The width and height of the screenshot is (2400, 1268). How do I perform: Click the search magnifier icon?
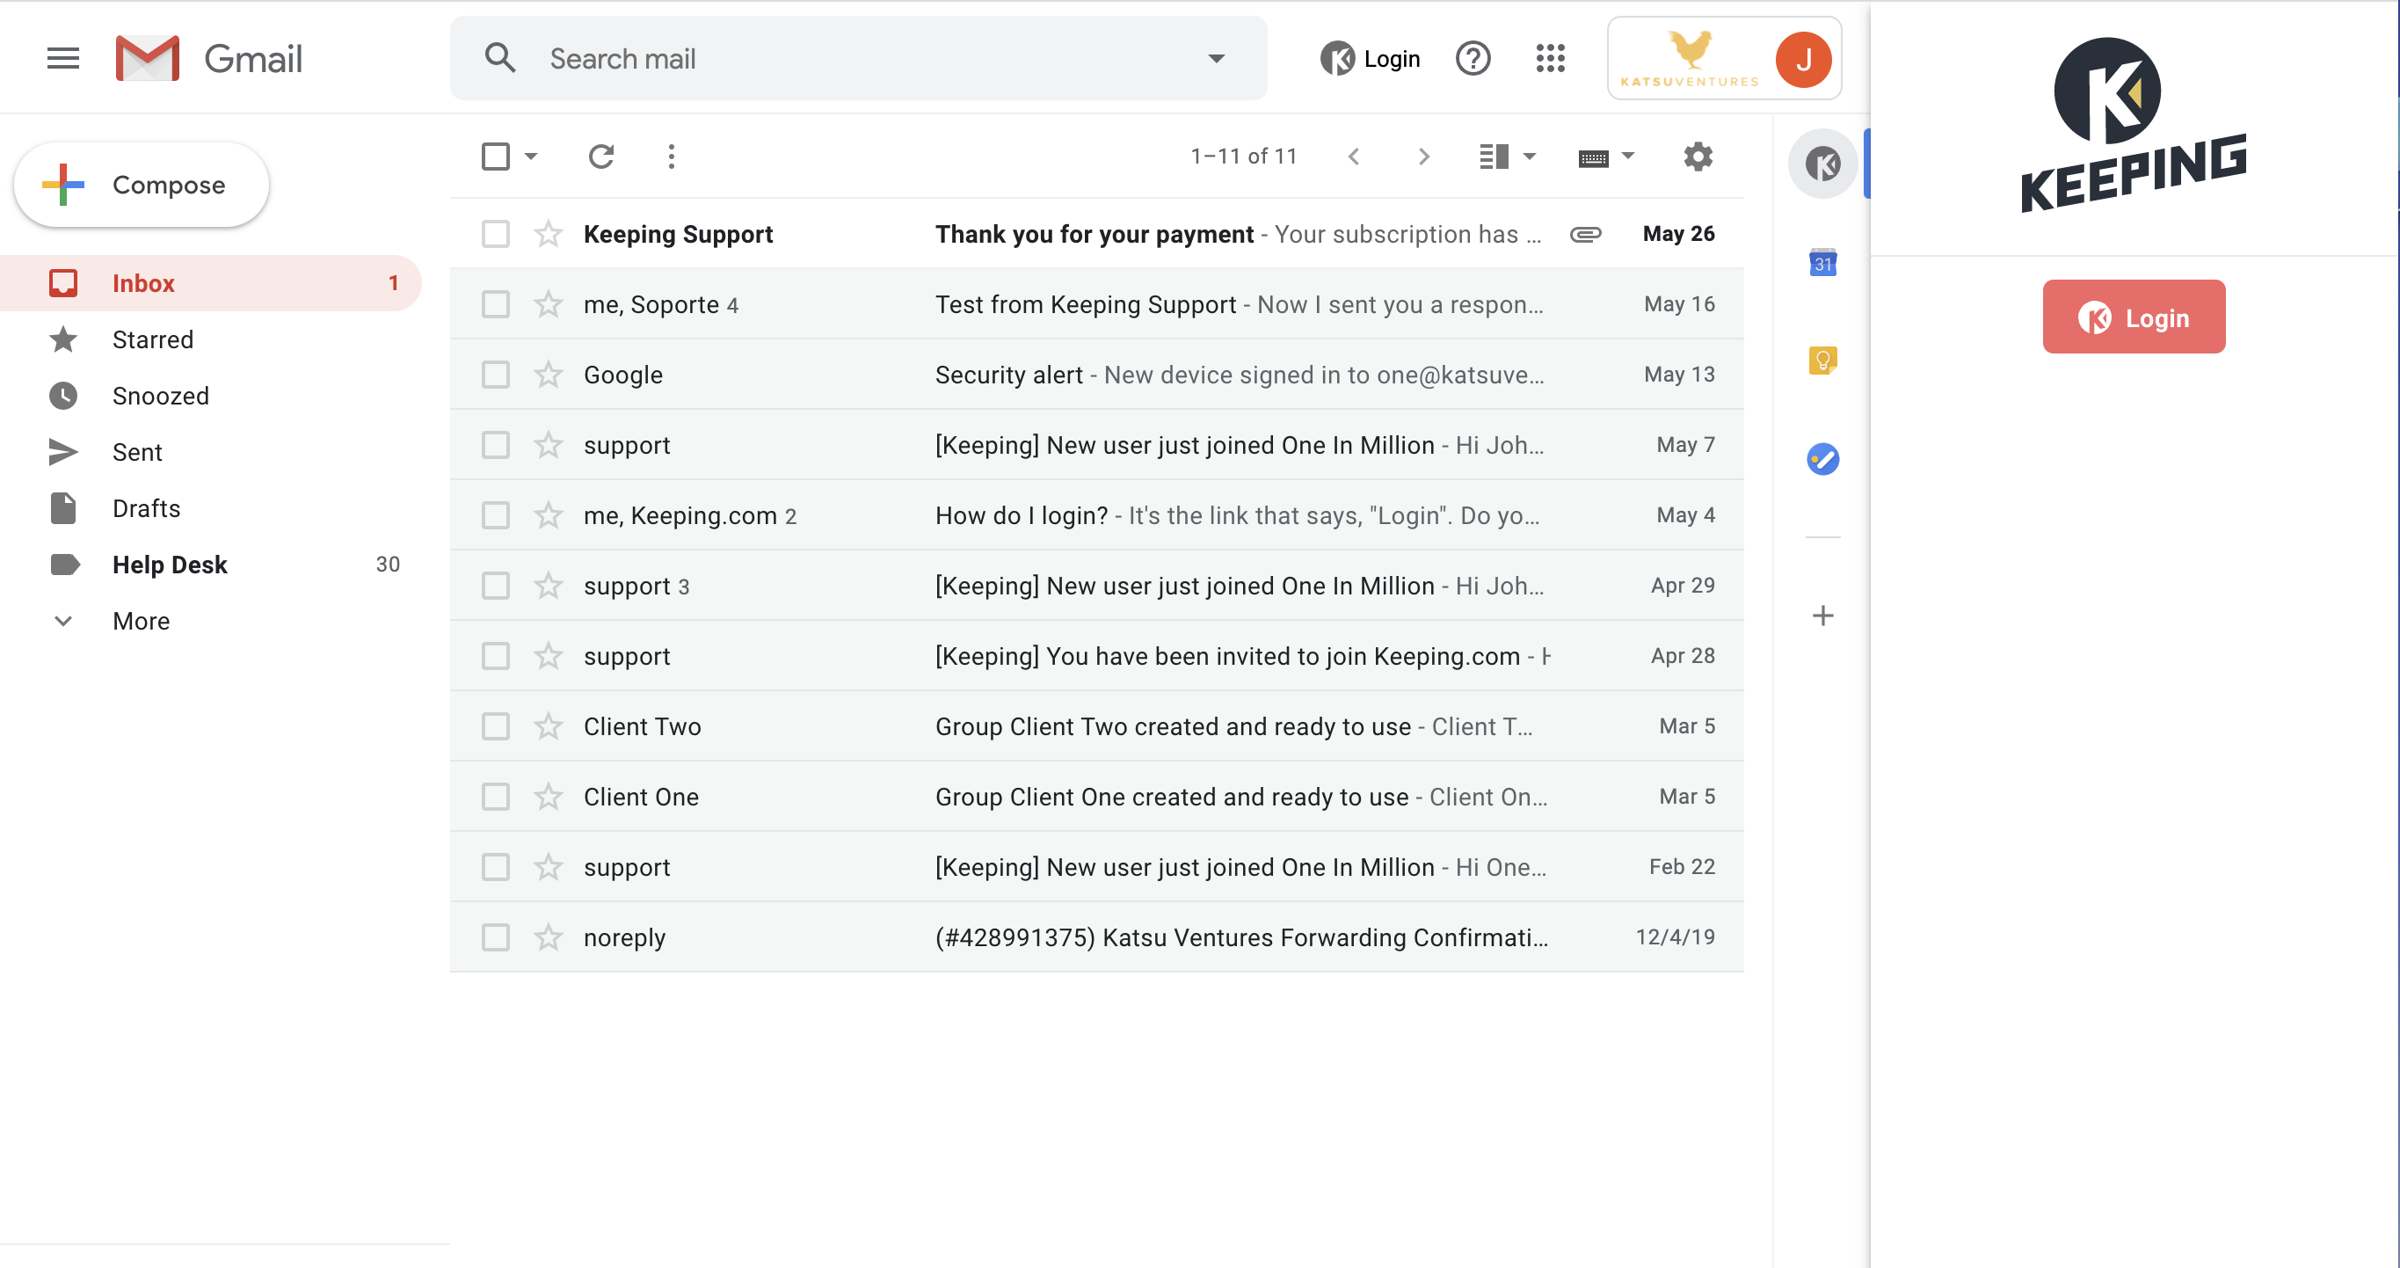point(500,59)
